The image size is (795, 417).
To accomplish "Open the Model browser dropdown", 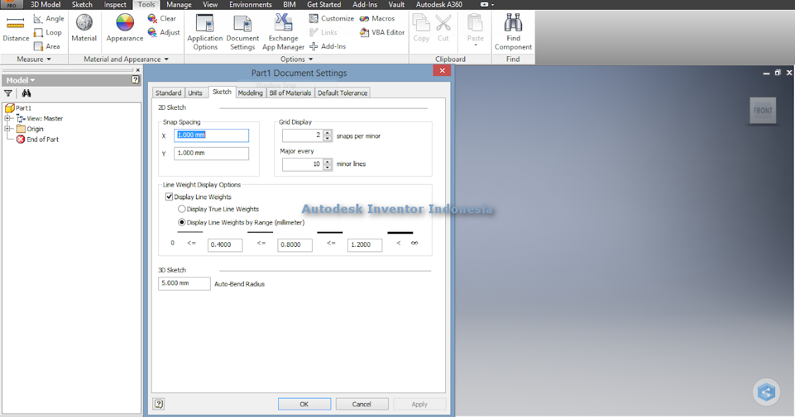I will coord(32,79).
